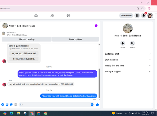157x116 pixels.
Task: Open the Groups icon in top navigation
Action: click(x=68, y=16)
